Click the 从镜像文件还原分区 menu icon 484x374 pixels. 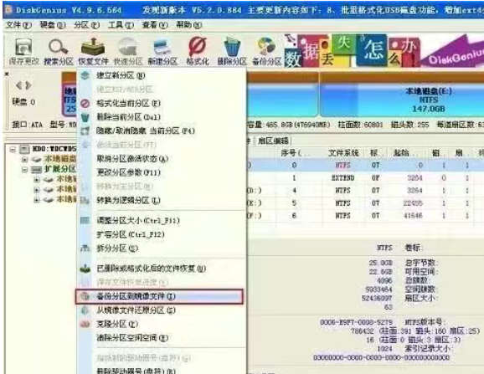(85, 310)
